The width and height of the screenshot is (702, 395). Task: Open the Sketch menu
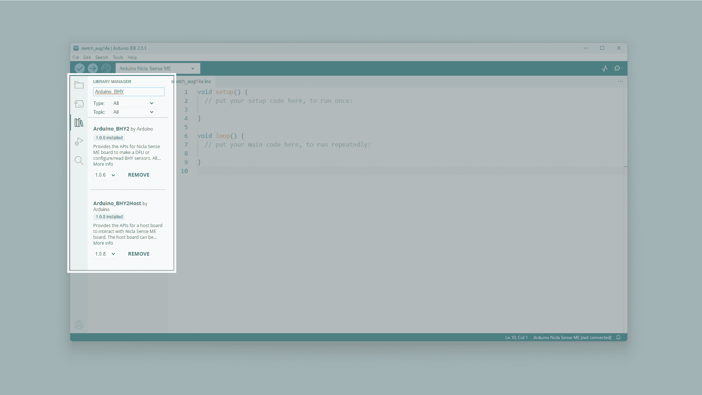(102, 57)
